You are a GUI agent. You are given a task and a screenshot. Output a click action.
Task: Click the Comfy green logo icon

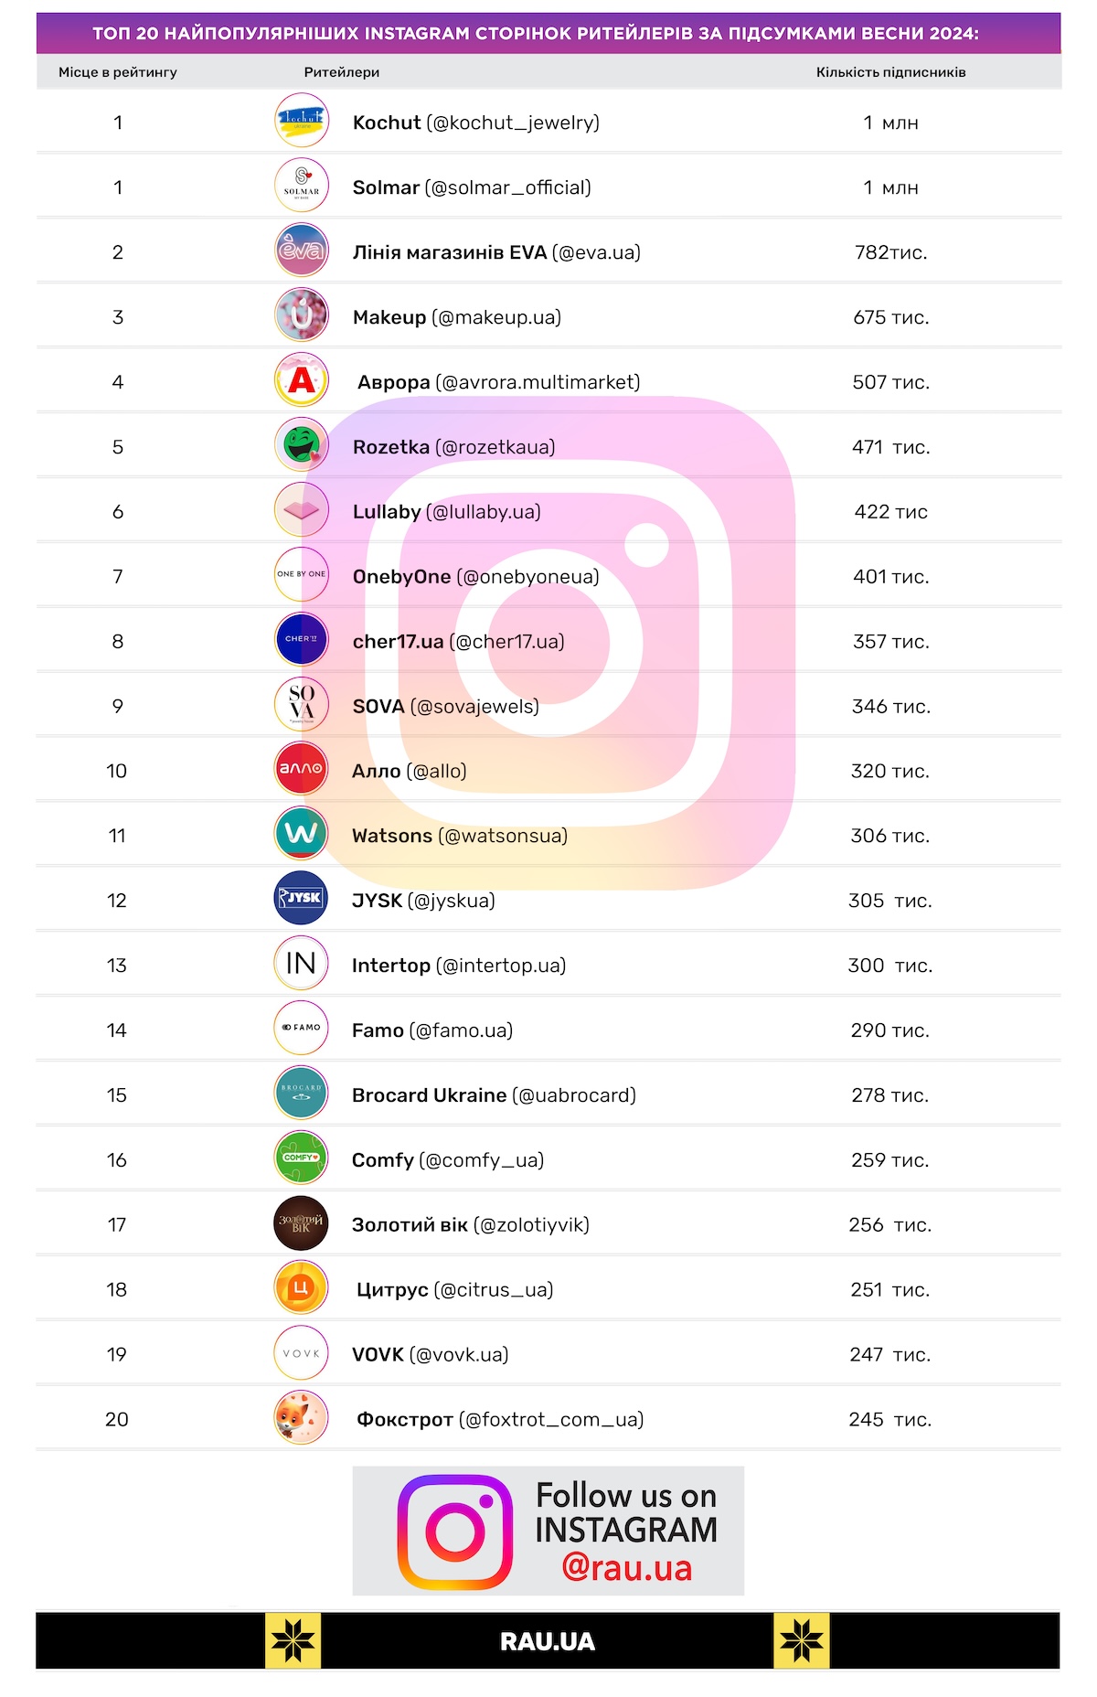click(x=301, y=1158)
